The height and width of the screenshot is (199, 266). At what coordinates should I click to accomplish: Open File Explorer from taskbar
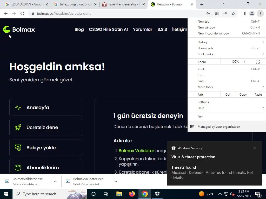tap(119, 194)
